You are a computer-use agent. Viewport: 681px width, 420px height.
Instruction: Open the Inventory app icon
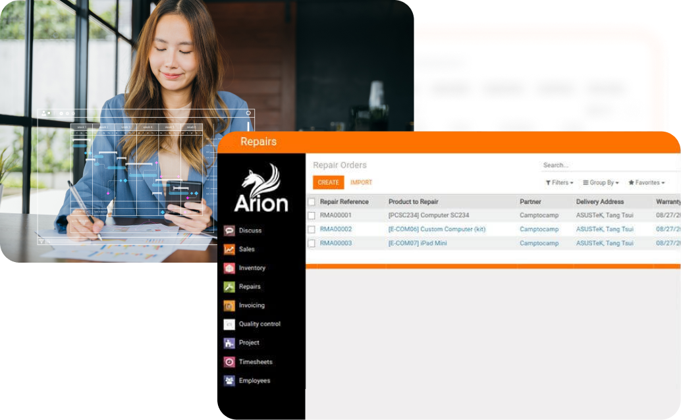(x=229, y=268)
